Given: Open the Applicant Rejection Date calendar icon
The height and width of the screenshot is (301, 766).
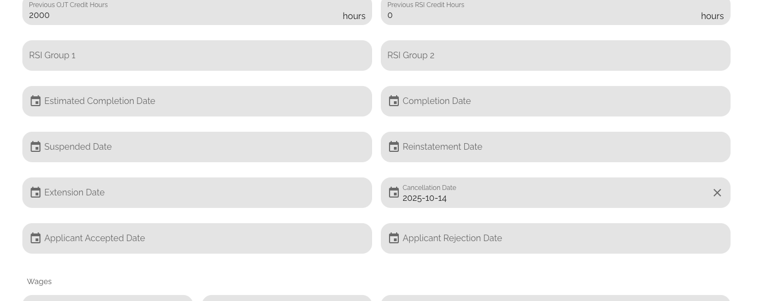Looking at the screenshot, I should point(394,238).
